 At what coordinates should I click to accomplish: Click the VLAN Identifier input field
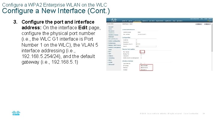[142, 63]
